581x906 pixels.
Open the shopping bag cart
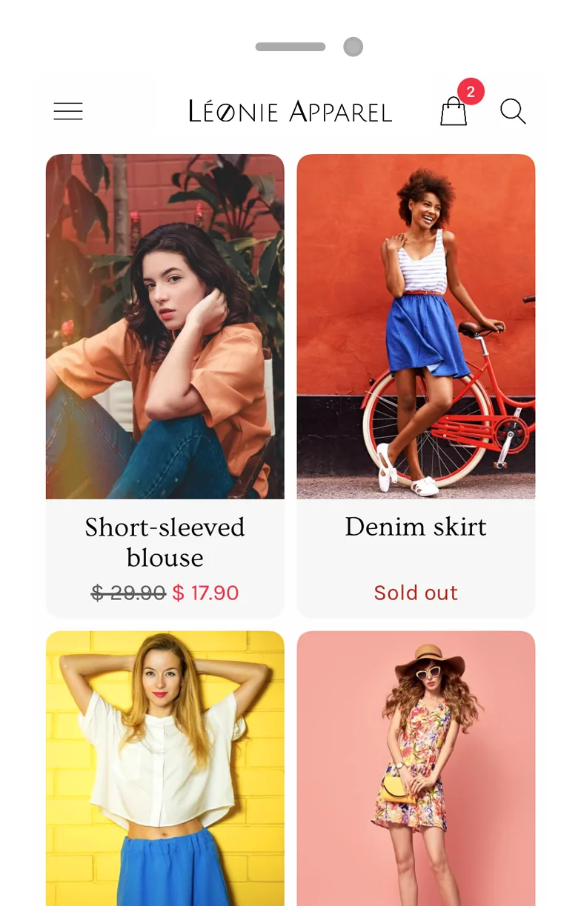(x=454, y=113)
